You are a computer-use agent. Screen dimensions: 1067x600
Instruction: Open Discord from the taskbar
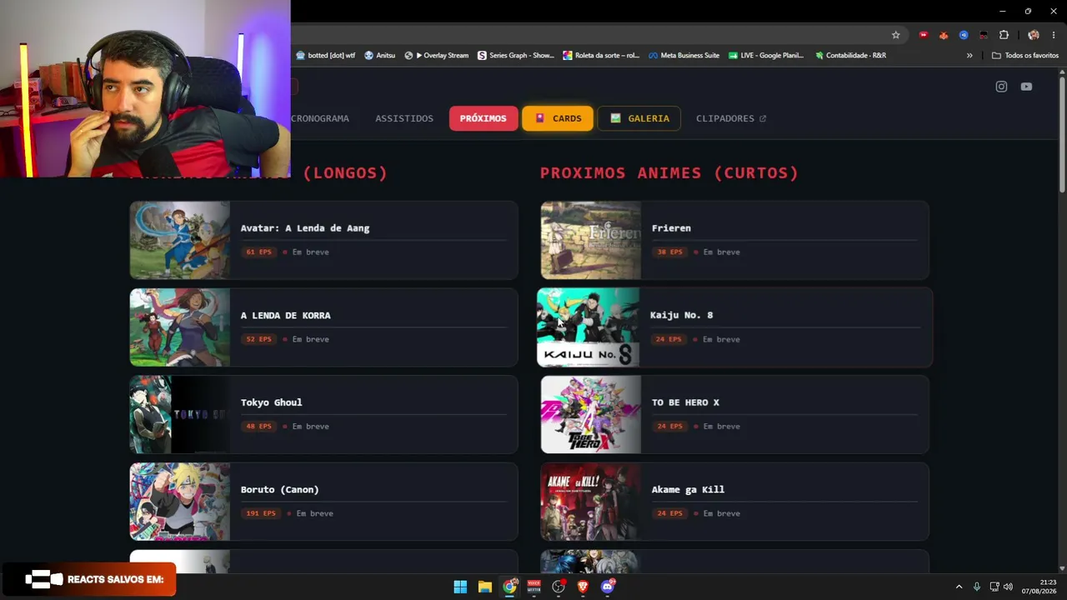[x=608, y=587]
